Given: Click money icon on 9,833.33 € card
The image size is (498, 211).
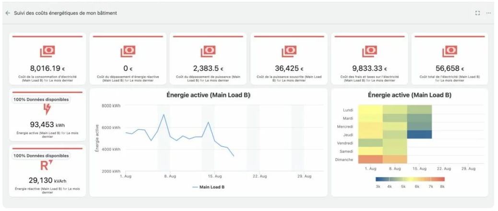Looking at the screenshot, I should point(369,51).
